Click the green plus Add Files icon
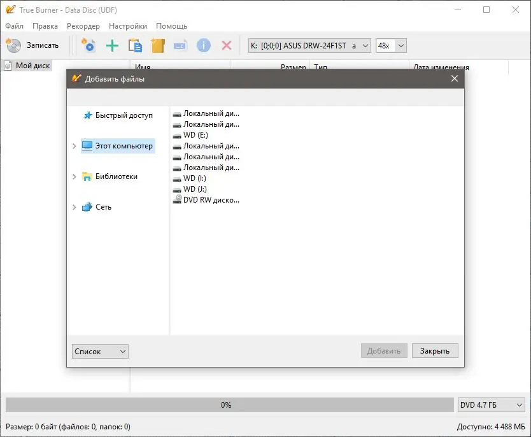 click(111, 45)
